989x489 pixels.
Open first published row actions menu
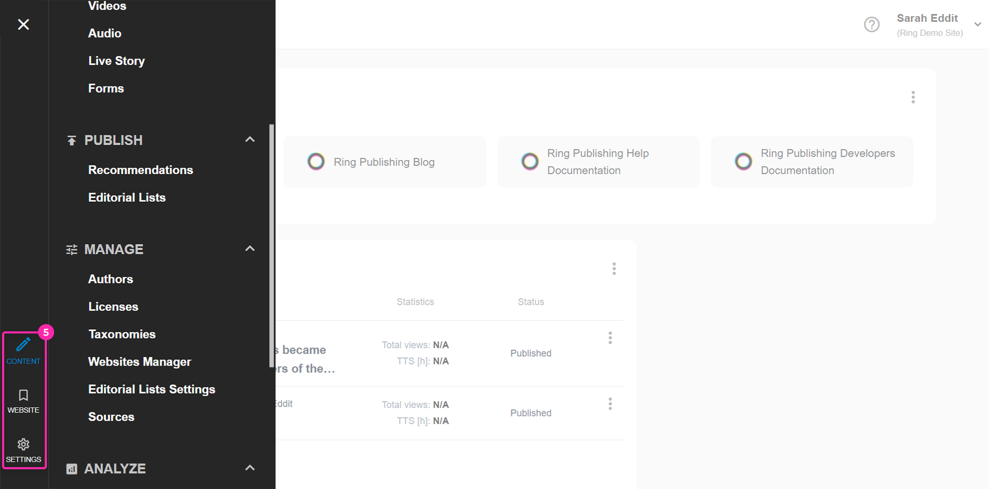tap(610, 338)
